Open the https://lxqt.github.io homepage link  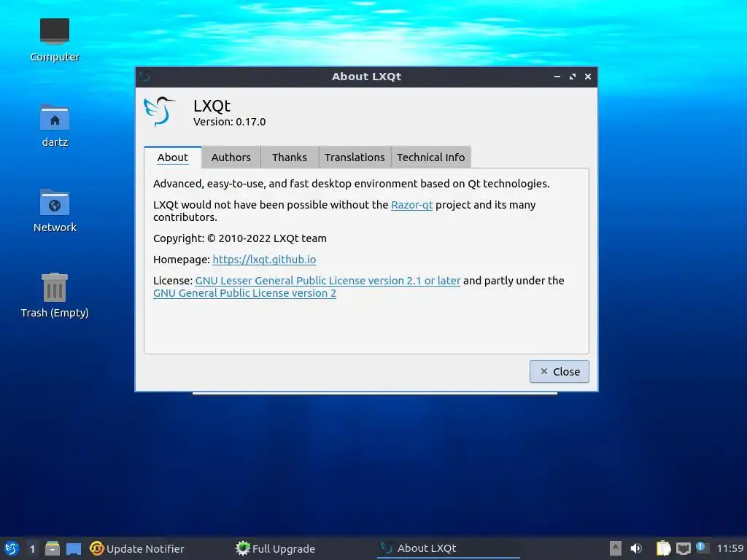click(x=264, y=260)
